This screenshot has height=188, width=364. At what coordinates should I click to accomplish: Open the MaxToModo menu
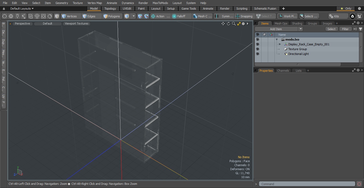click(160, 3)
